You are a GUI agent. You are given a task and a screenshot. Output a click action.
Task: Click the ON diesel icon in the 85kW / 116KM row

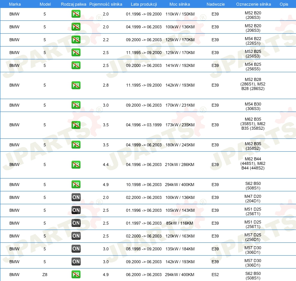[x=76, y=223]
